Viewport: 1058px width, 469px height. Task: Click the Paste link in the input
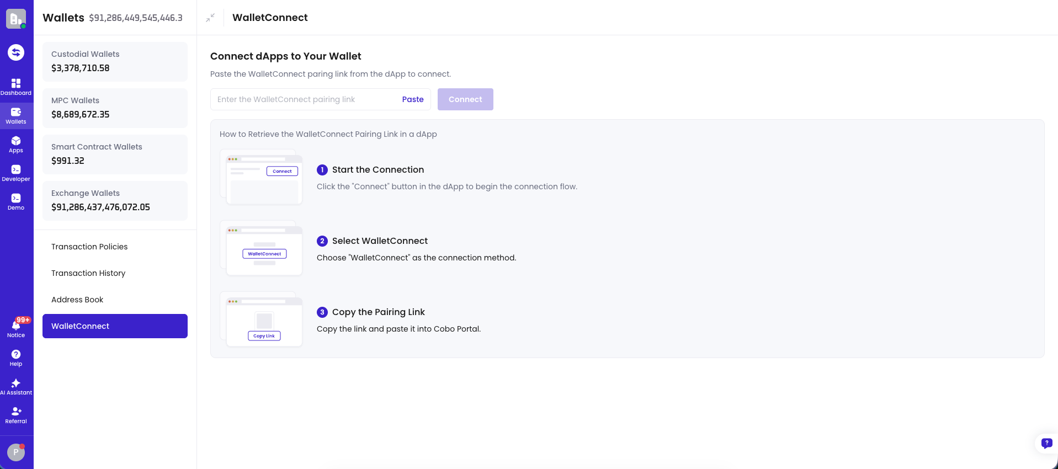point(413,99)
